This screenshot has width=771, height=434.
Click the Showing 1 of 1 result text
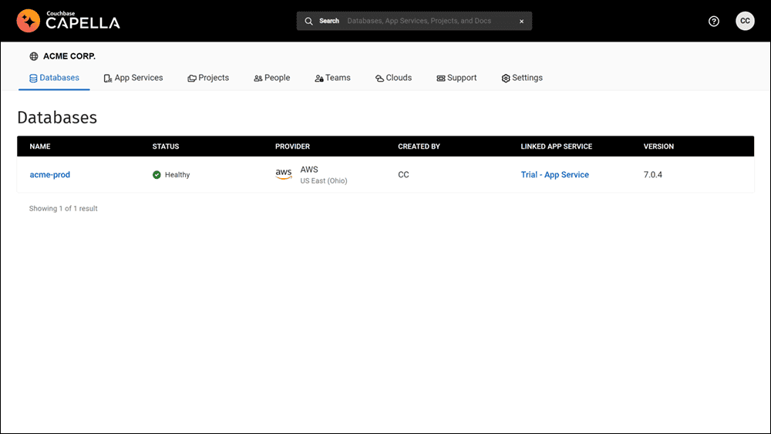point(63,208)
